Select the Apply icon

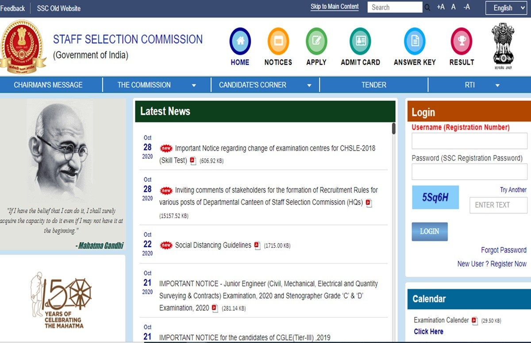pos(316,41)
